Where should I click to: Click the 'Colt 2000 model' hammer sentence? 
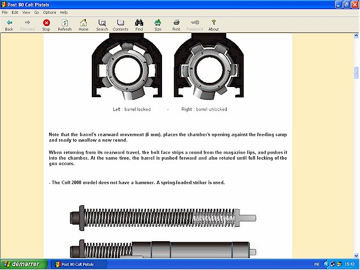pyautogui.click(x=137, y=182)
